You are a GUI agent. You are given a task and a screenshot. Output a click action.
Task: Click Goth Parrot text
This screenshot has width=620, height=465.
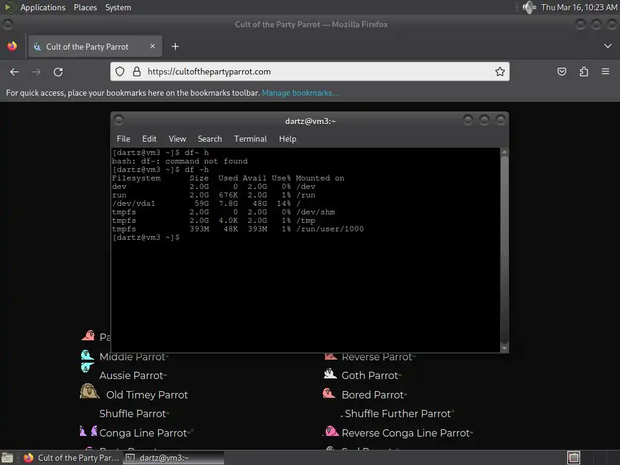click(x=370, y=375)
